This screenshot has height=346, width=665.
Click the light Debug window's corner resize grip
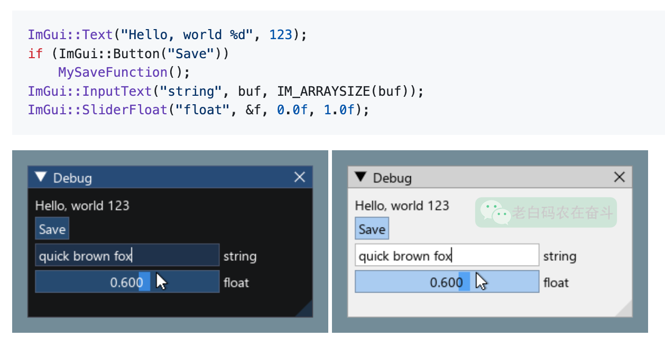pyautogui.click(x=626, y=311)
